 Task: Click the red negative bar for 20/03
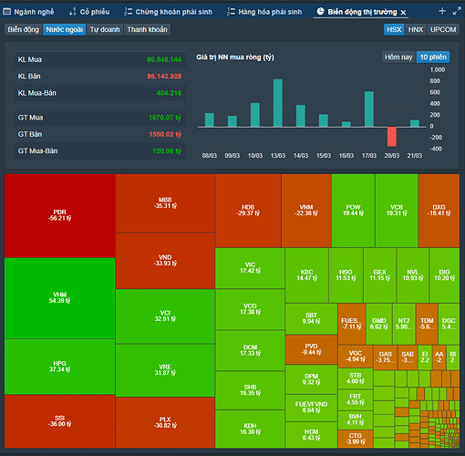click(392, 137)
